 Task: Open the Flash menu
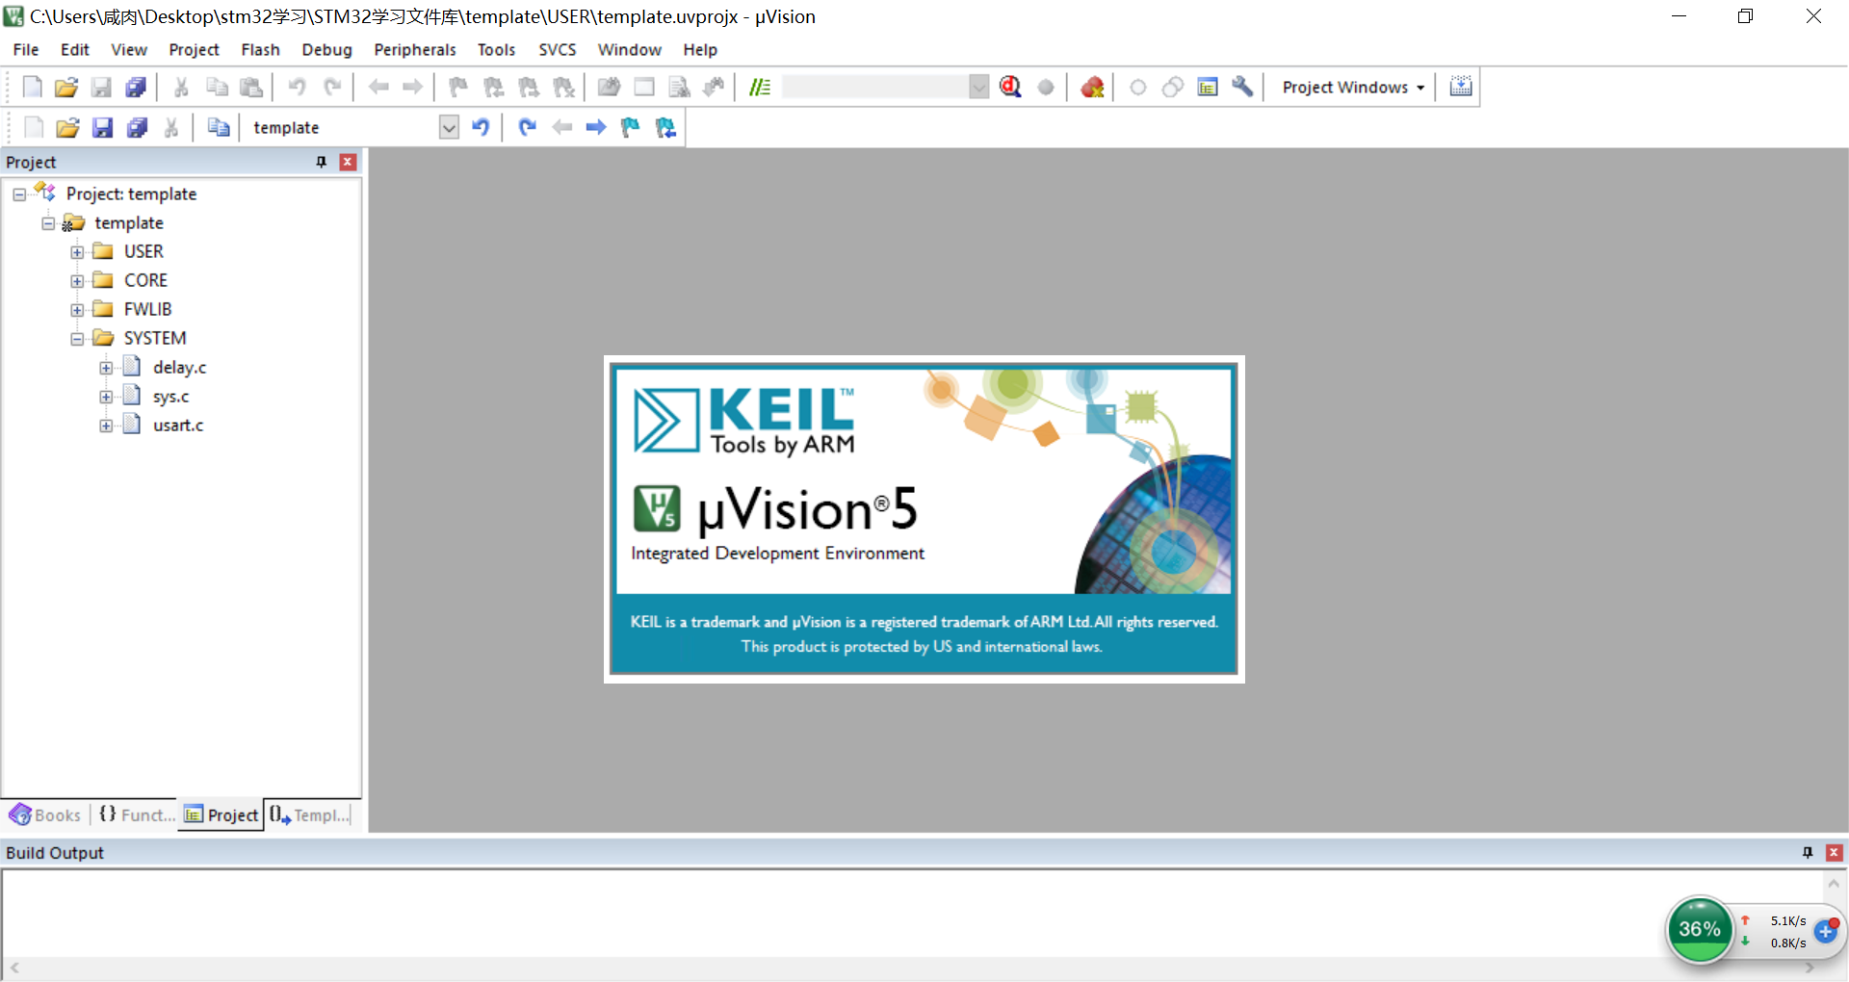260,50
